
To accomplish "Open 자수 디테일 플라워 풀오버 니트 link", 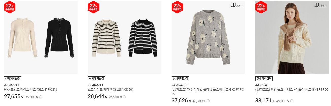I will 208,92.
